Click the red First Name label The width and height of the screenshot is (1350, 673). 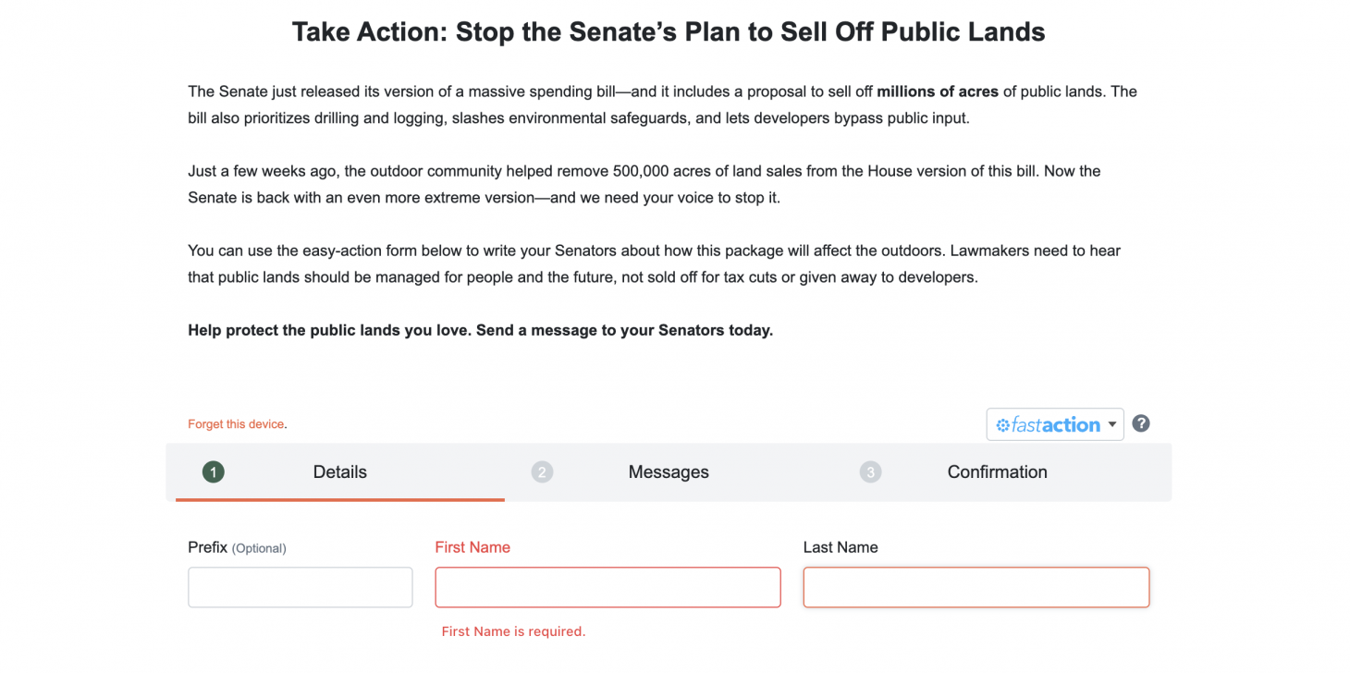(472, 547)
